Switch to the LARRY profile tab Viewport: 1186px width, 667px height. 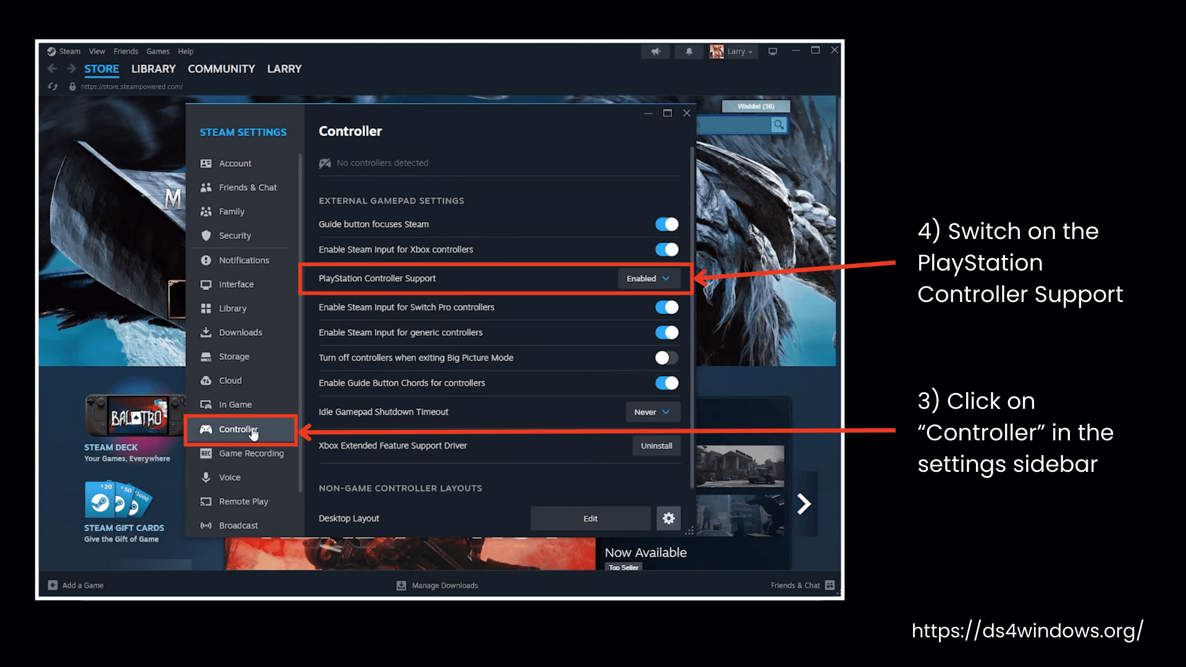coord(284,69)
